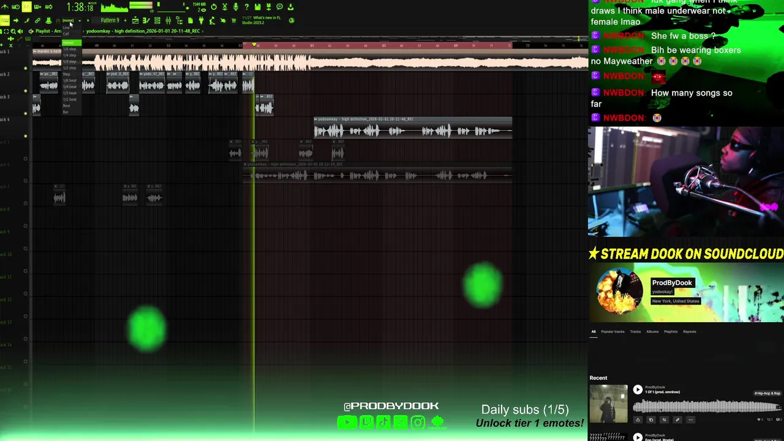Select 1/4 beat snap option
The image size is (784, 441).
[69, 87]
